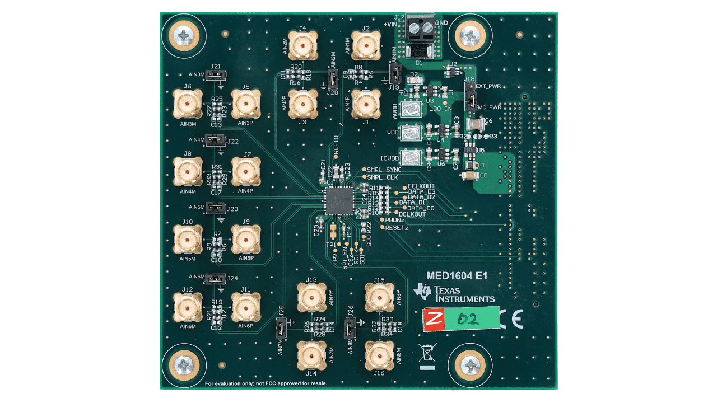
Task: Click the FCC evaluation disclaimer text
Action: (266, 384)
